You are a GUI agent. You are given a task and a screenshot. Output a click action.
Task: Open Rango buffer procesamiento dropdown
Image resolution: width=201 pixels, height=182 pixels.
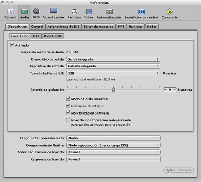(113, 138)
